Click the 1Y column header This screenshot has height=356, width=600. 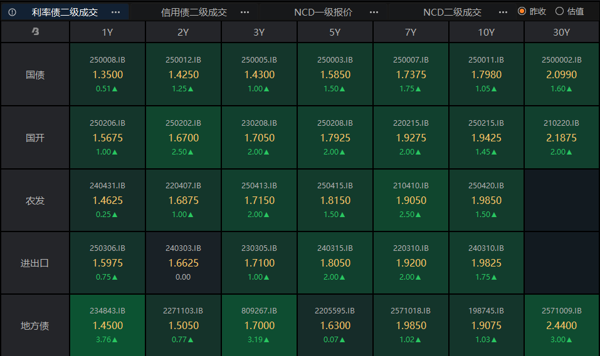pyautogui.click(x=108, y=32)
